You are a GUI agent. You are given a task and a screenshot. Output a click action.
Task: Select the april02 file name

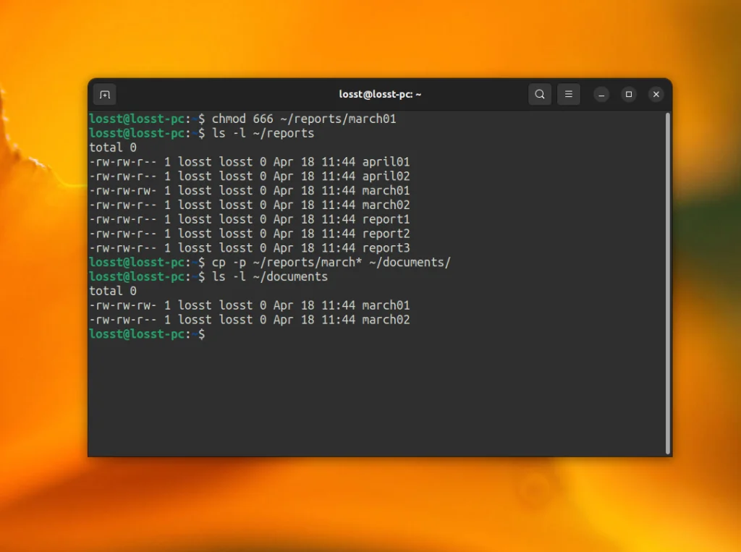(x=386, y=177)
